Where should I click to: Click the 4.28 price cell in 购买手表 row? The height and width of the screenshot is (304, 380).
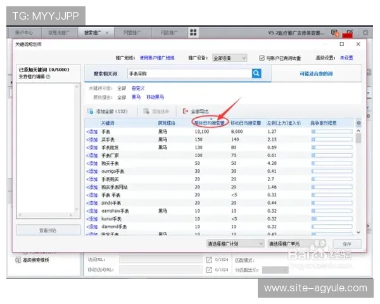[x=272, y=163]
